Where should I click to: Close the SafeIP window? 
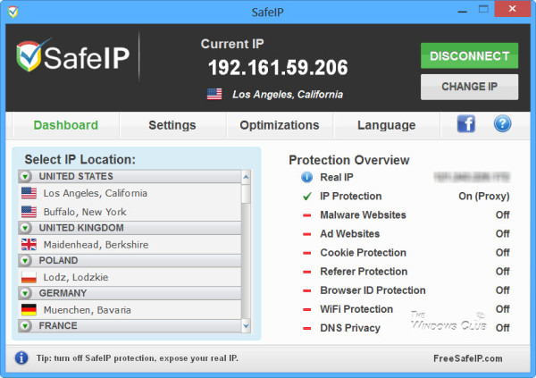(x=512, y=9)
